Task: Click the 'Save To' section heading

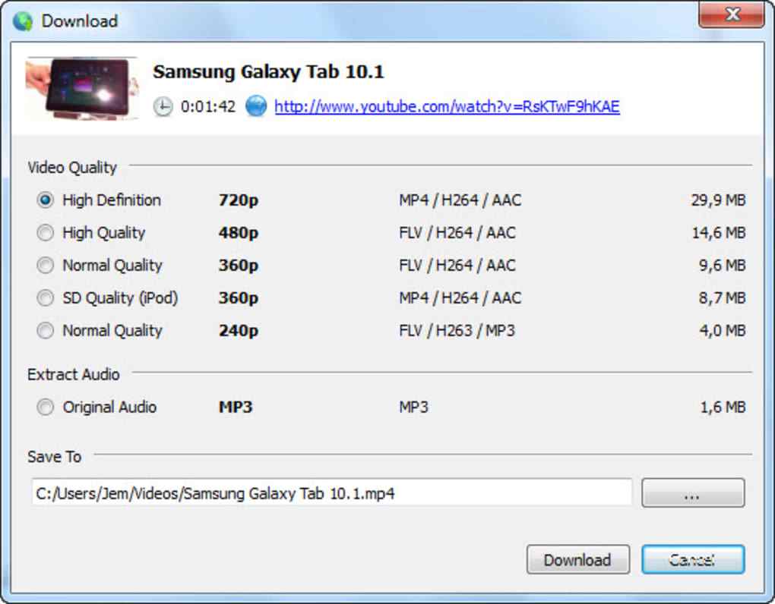Action: (x=55, y=457)
